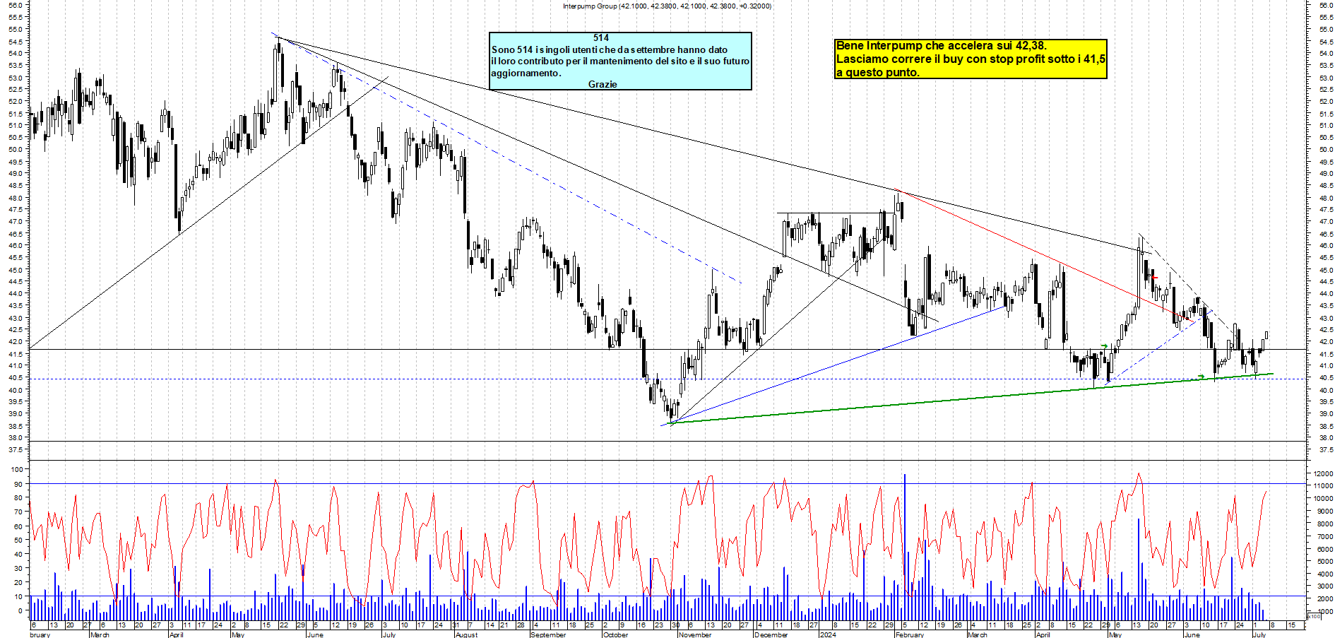Click '2000' on the volume scale
The image size is (1335, 638).
(x=1324, y=599)
